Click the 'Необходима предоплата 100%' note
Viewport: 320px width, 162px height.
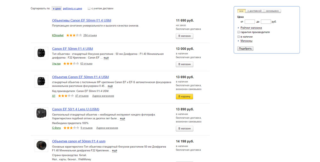click(x=70, y=123)
